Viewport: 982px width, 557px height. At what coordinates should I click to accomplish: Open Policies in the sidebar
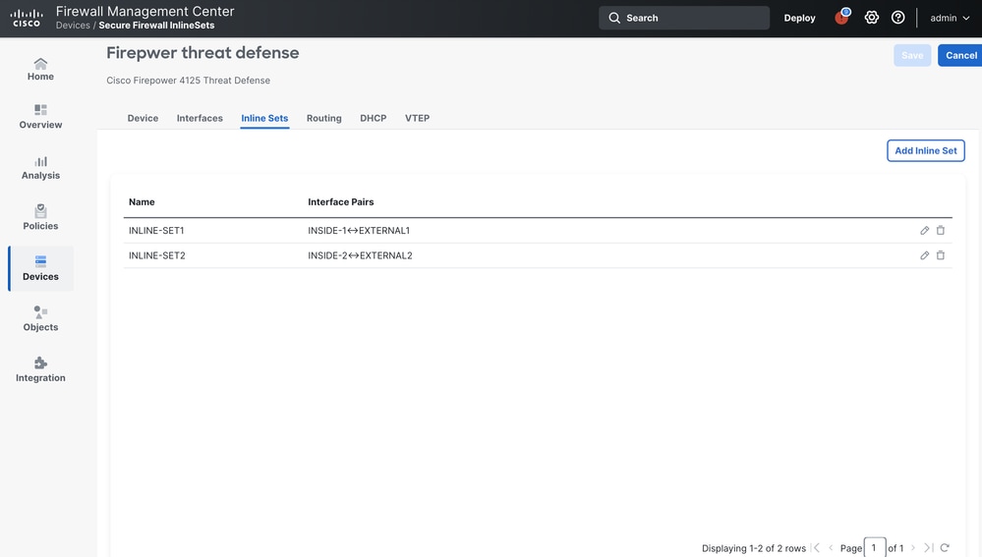[x=40, y=218]
